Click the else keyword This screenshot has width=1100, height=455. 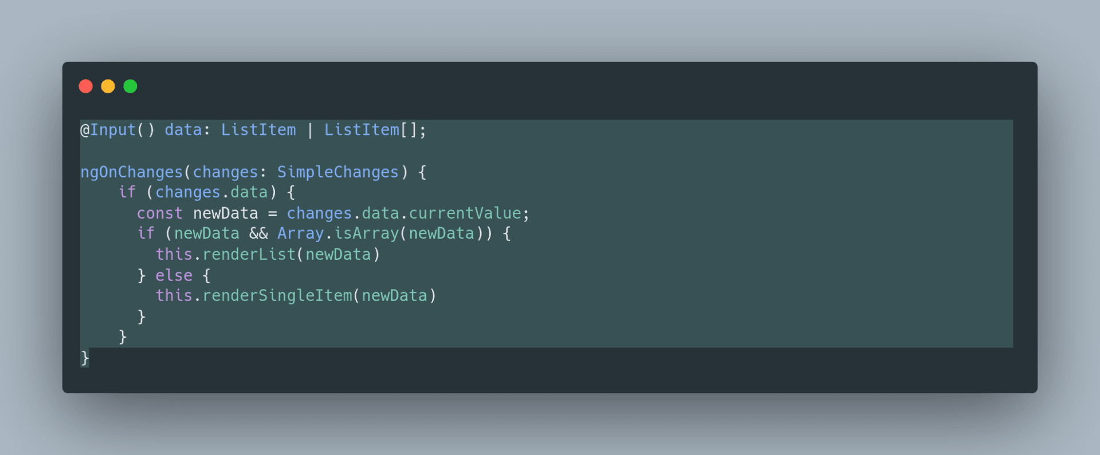tap(174, 276)
